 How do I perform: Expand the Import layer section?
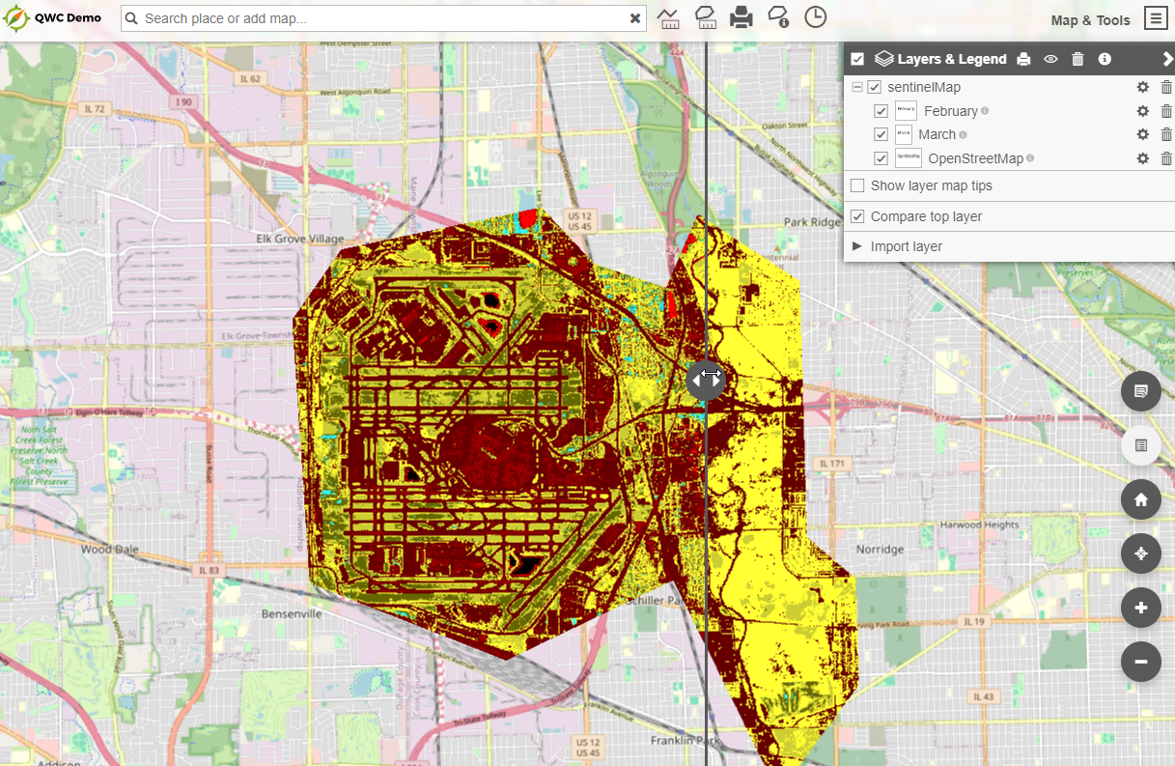[x=857, y=246]
